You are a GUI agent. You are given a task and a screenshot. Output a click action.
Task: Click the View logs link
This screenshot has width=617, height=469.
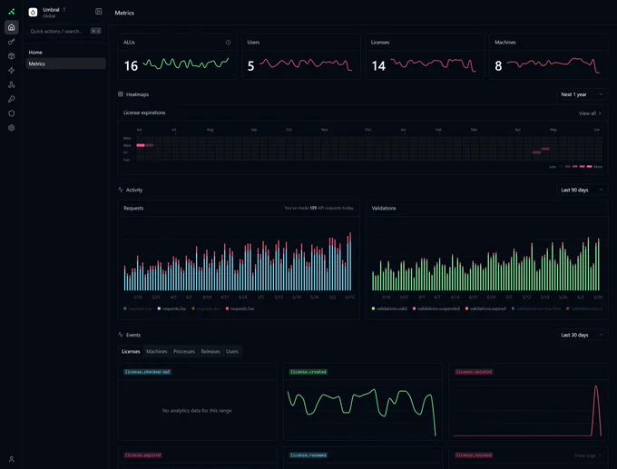tap(588, 455)
